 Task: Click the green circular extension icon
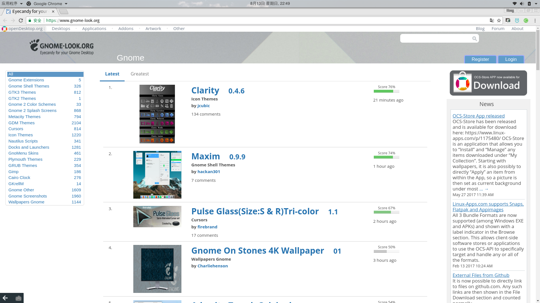coord(526,20)
